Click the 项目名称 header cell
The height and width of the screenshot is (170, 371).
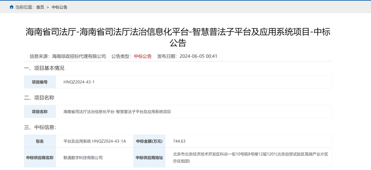tap(40, 112)
